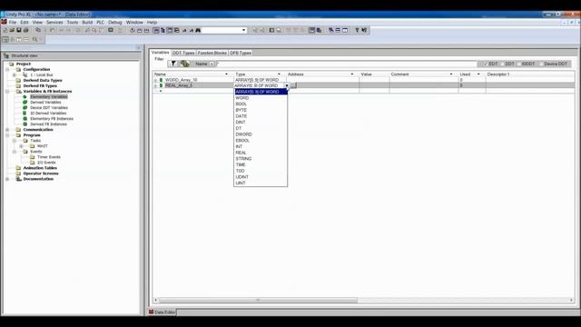Choose UINT from the type list

pyautogui.click(x=261, y=183)
